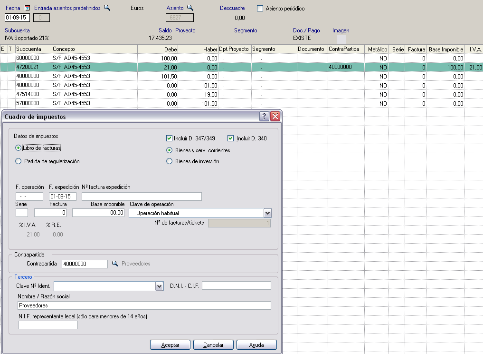Click the Cancelar button

(x=213, y=345)
